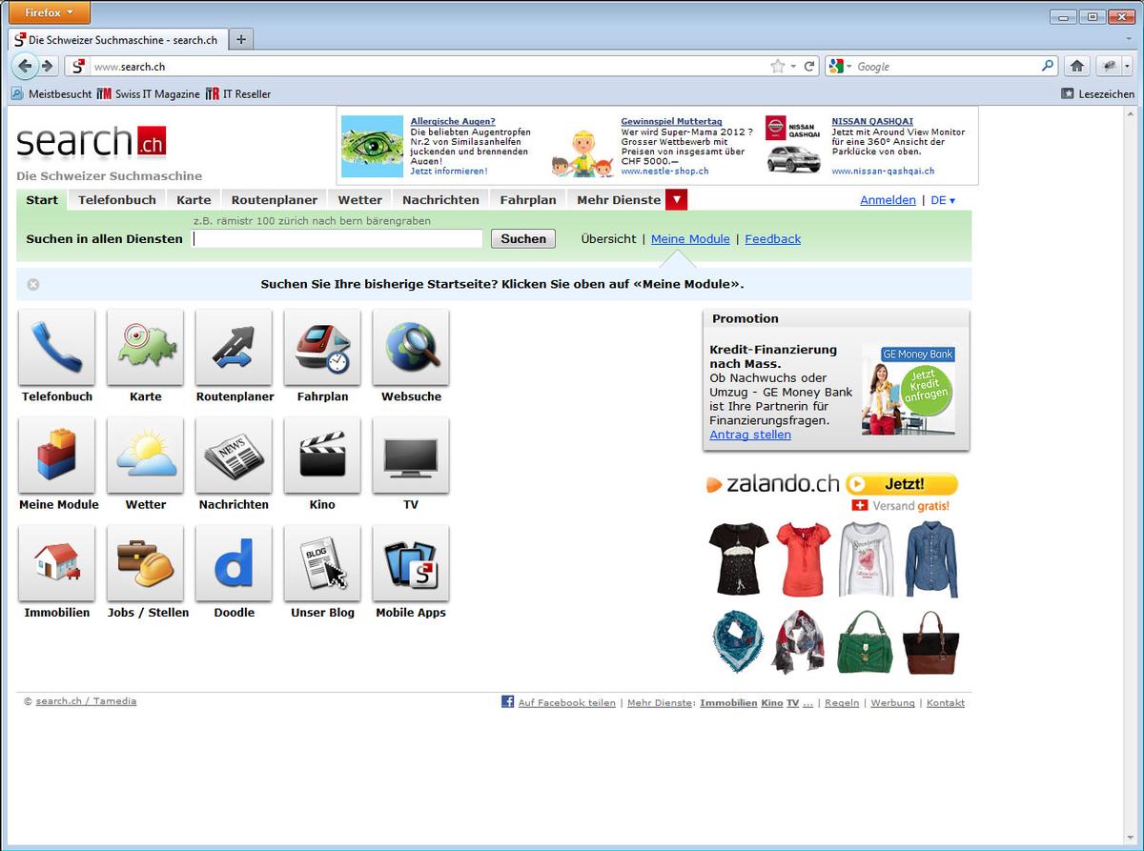
Task: Select the Wetter tab
Action: pos(359,200)
